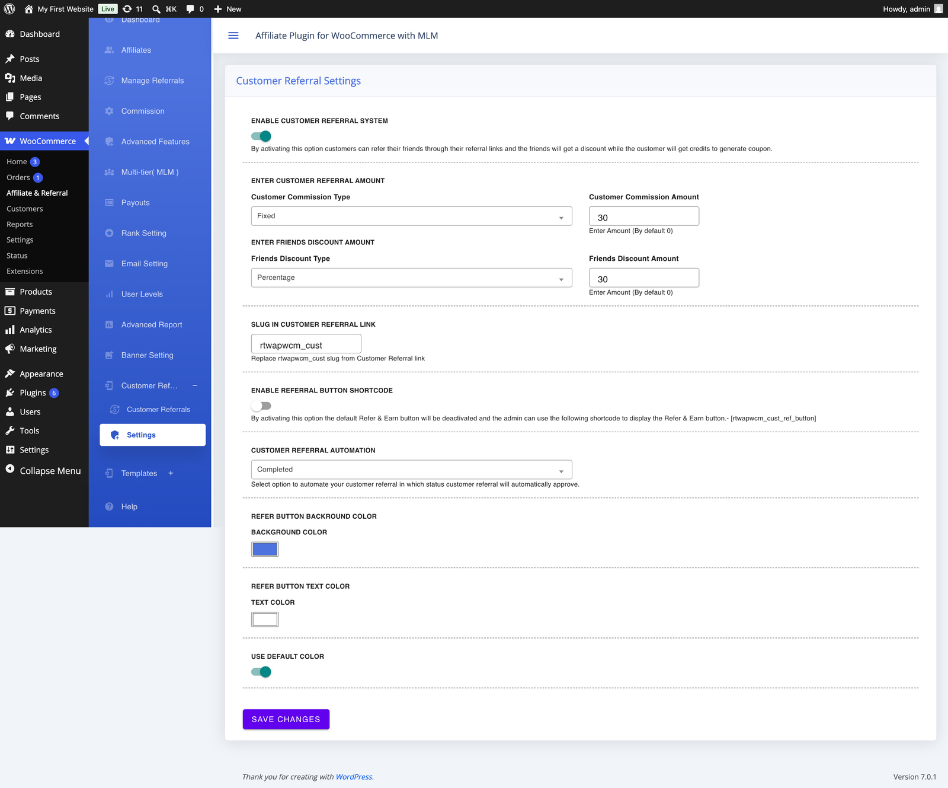
Task: Open the Customer Commission Type dropdown
Action: [x=411, y=216]
